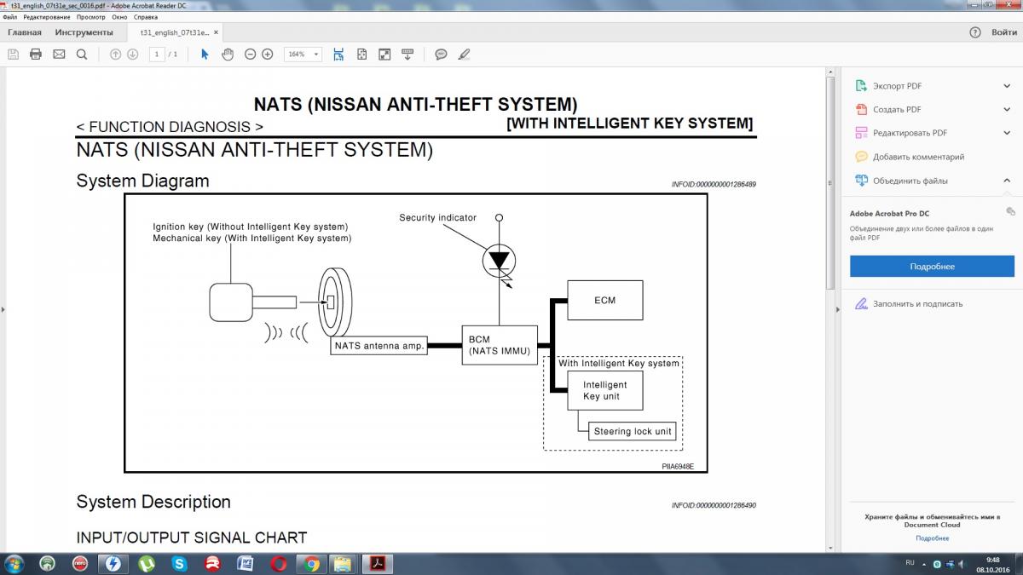1023x575 pixels.
Task: Send file by email envelope icon
Action: click(x=59, y=54)
